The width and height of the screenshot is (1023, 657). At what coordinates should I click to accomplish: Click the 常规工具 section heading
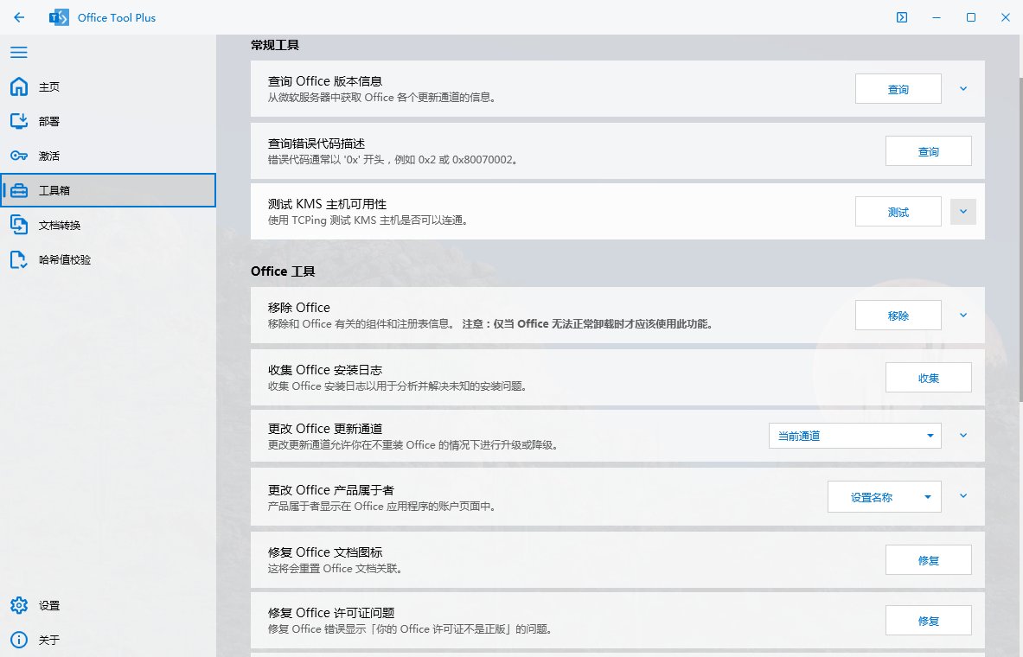click(x=275, y=45)
